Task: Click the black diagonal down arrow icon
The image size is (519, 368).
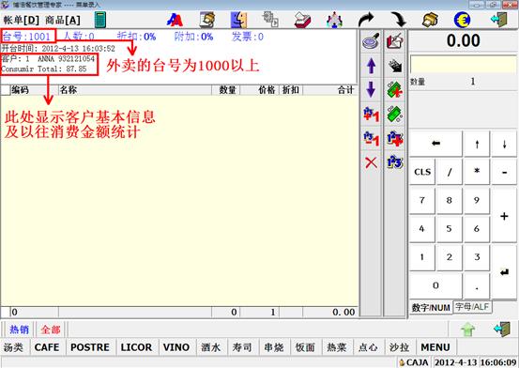Action: (395, 66)
